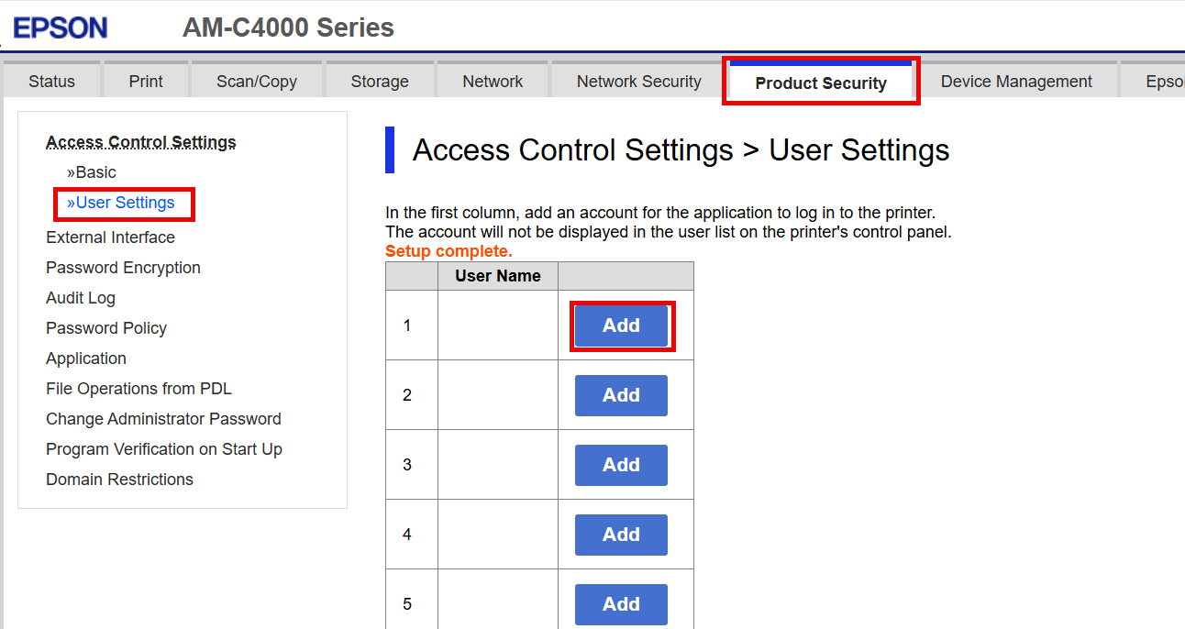Open the Audit Log page
The height and width of the screenshot is (629, 1185).
[x=81, y=298]
